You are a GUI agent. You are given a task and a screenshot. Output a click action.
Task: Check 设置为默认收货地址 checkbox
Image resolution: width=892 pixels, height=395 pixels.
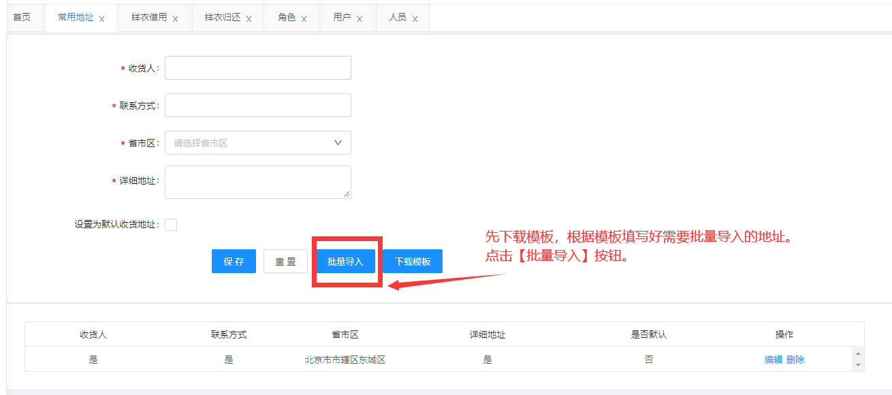171,225
